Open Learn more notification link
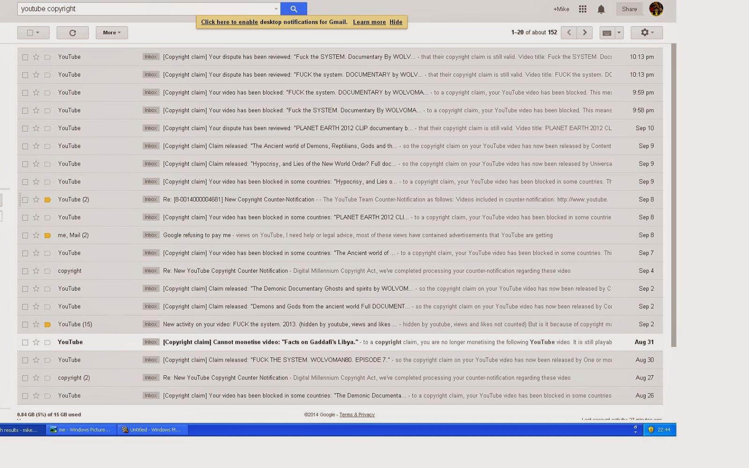This screenshot has width=749, height=468. (x=369, y=22)
